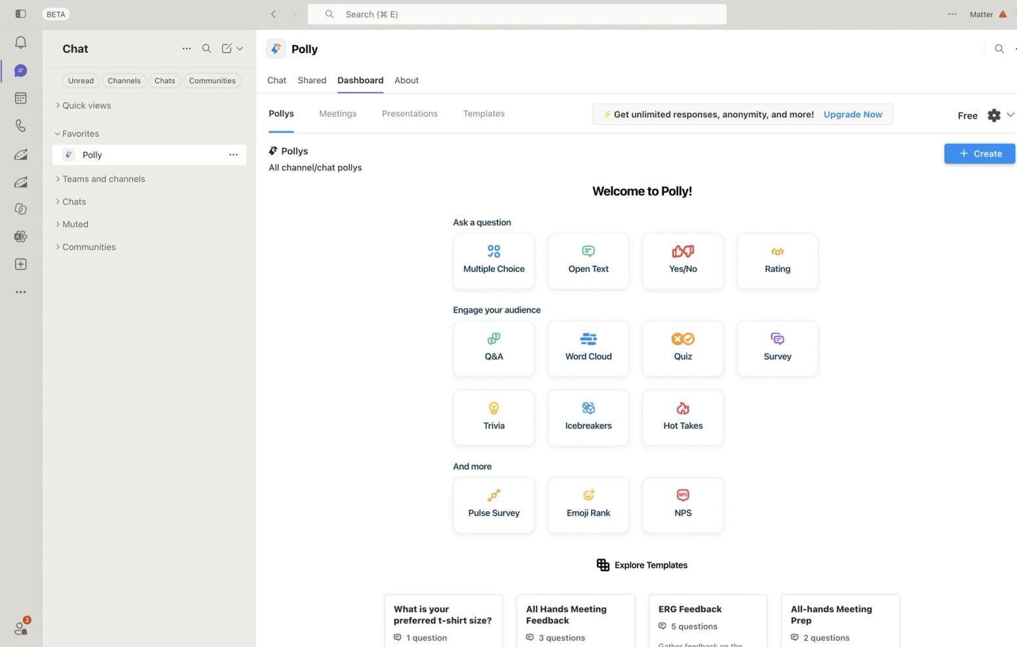Open Polly in Favorites list
Image resolution: width=1017 pixels, height=647 pixels.
[149, 155]
